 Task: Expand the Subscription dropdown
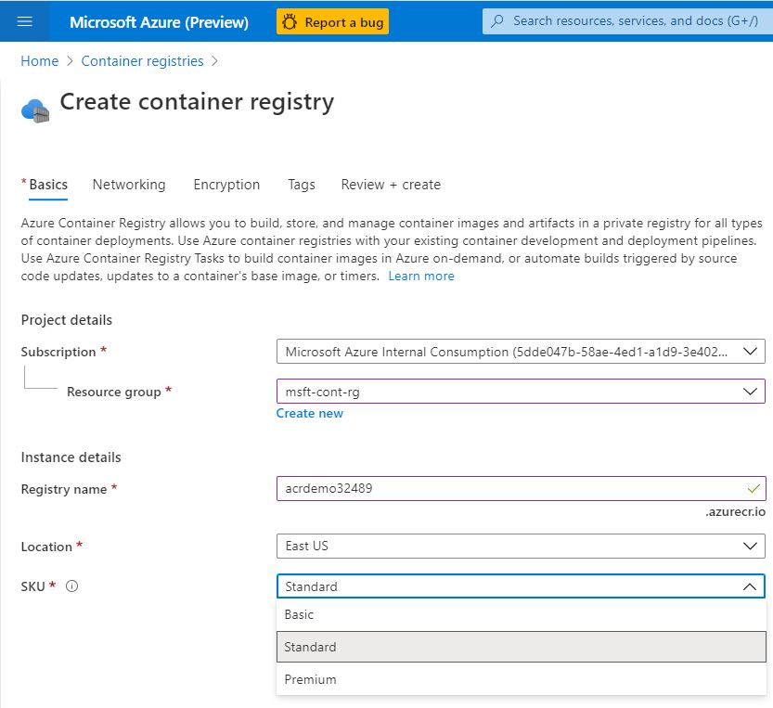coord(750,351)
